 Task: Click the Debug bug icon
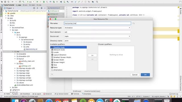(x=44, y=2)
